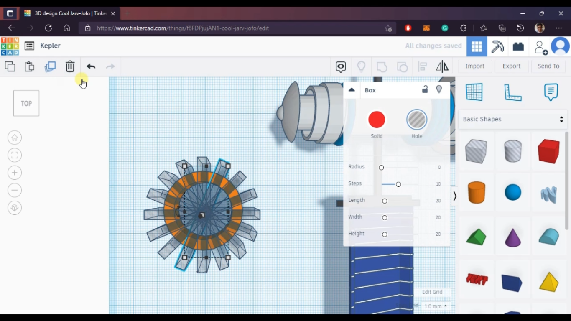Click the Import button
Viewport: 571px width, 321px height.
475,66
